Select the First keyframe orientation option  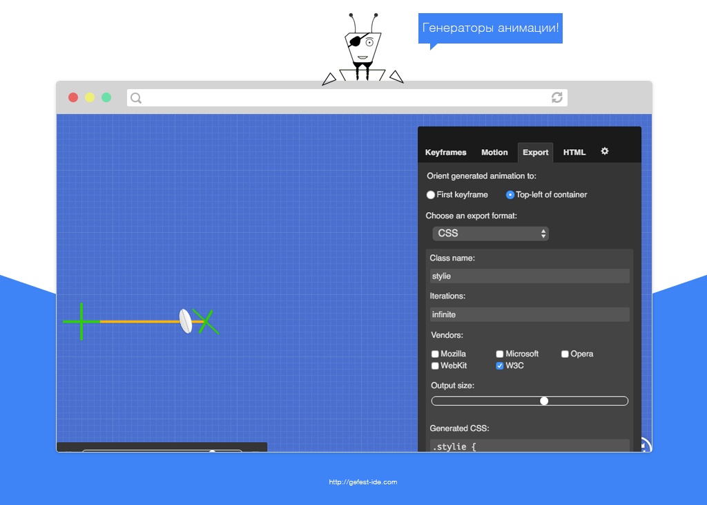click(430, 195)
